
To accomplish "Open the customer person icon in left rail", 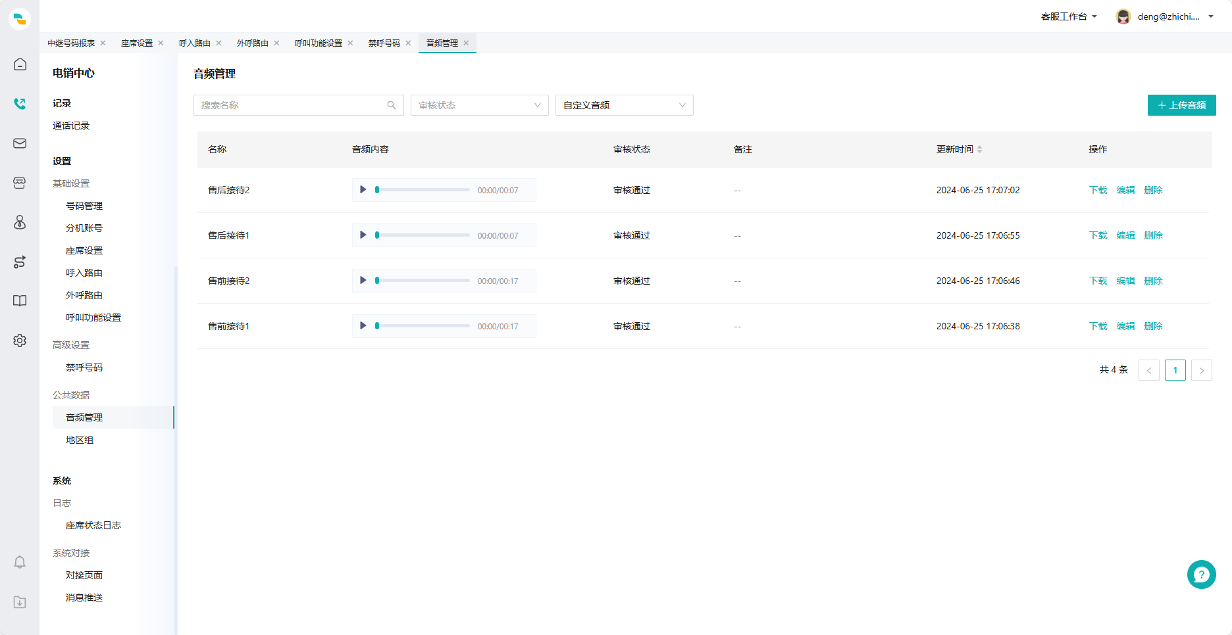I will click(20, 222).
